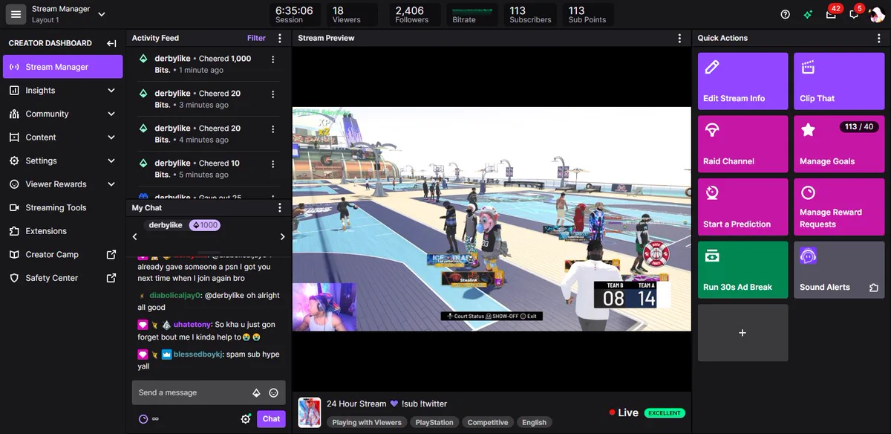The height and width of the screenshot is (434, 891).
Task: Open Streaming Tools in sidebar
Action: (63, 208)
